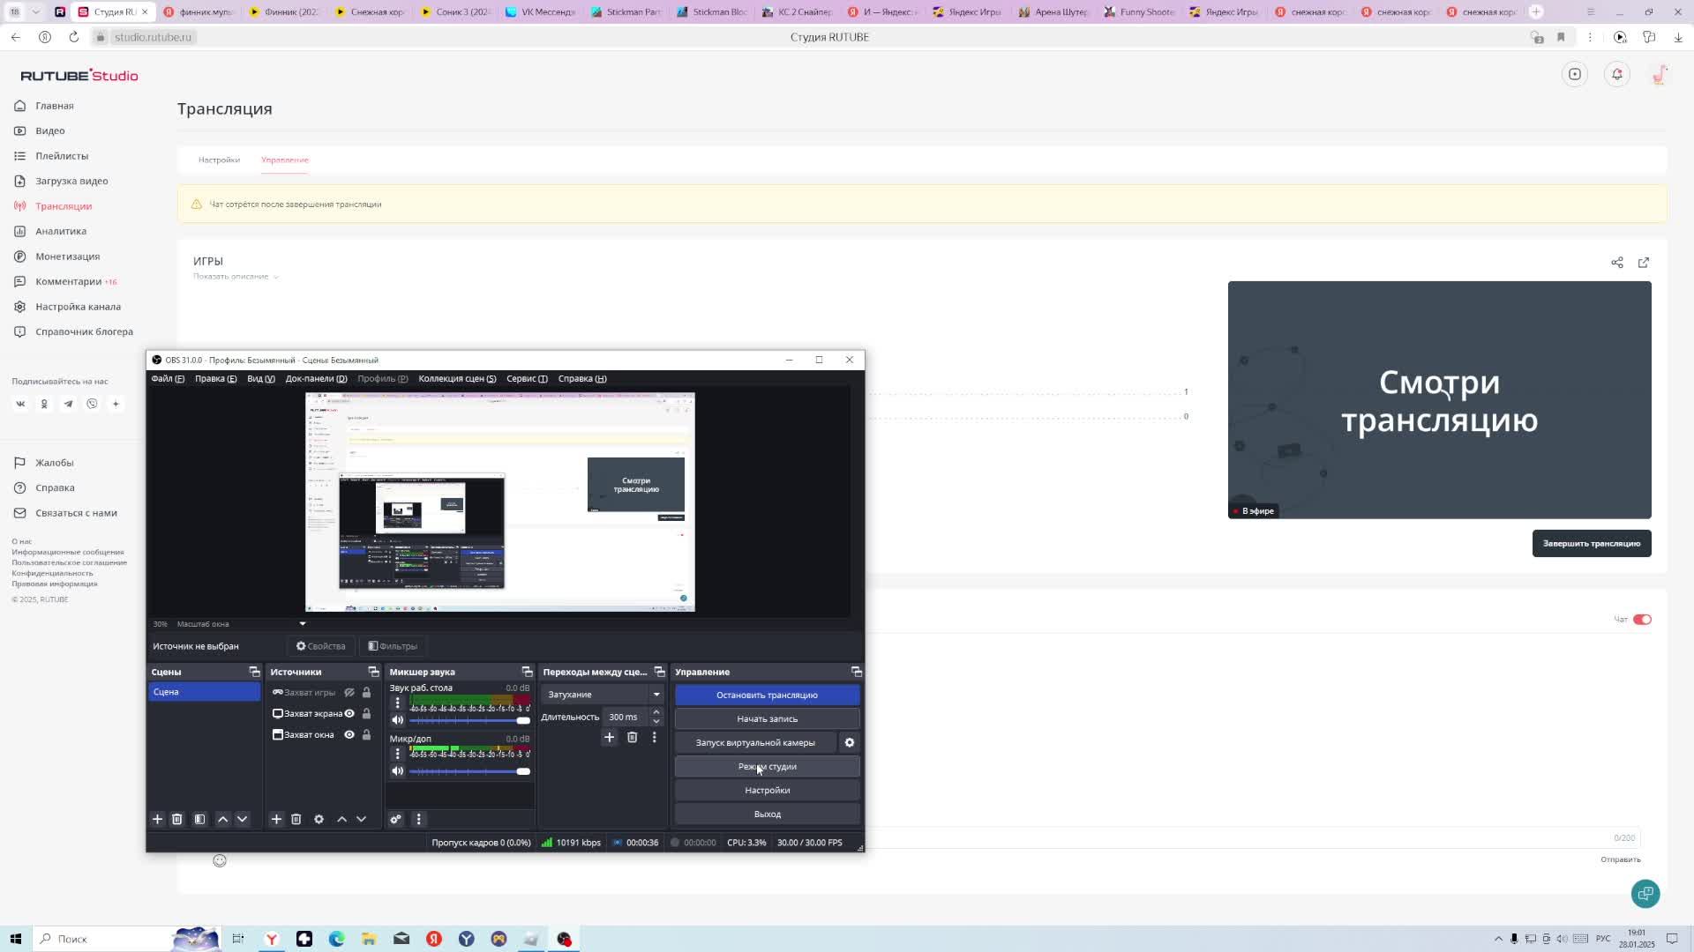This screenshot has width=1694, height=952.
Task: Switch to the Настройки tab
Action: (219, 160)
